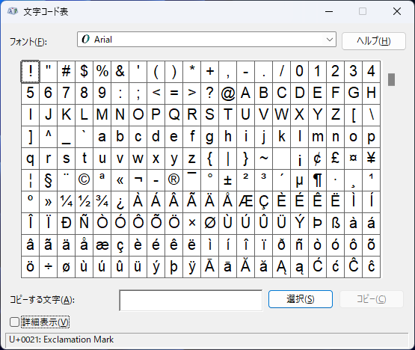Select the percent % character
The height and width of the screenshot is (350, 415).
click(x=102, y=72)
